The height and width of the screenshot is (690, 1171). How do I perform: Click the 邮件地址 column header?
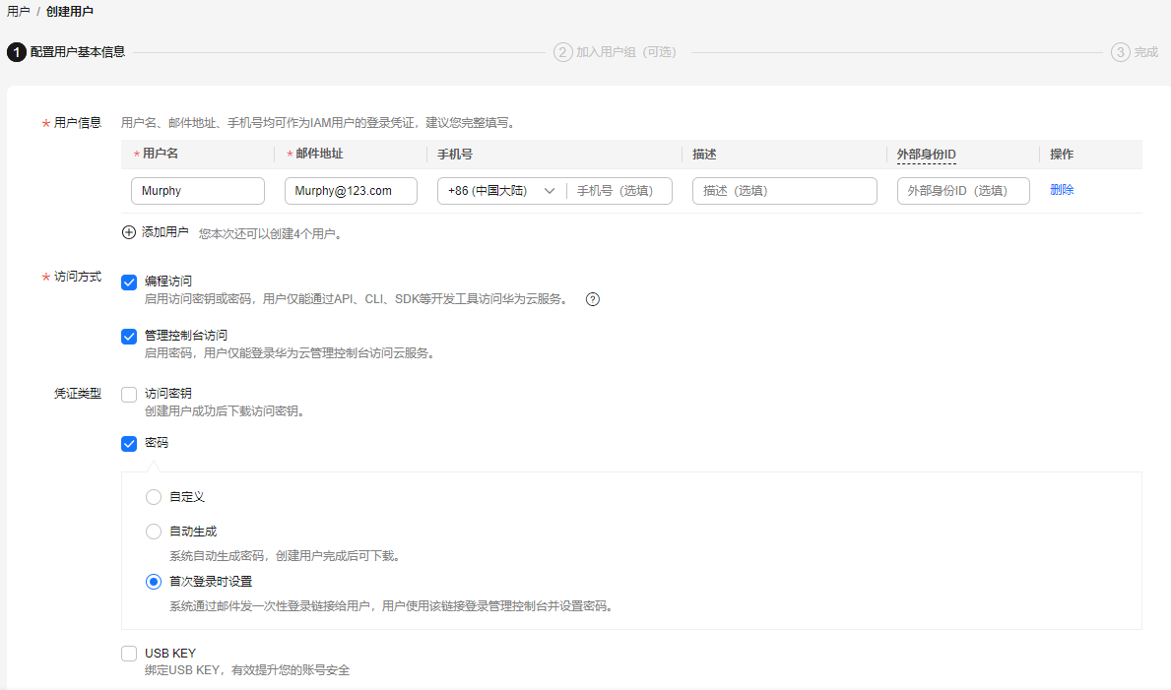click(319, 154)
